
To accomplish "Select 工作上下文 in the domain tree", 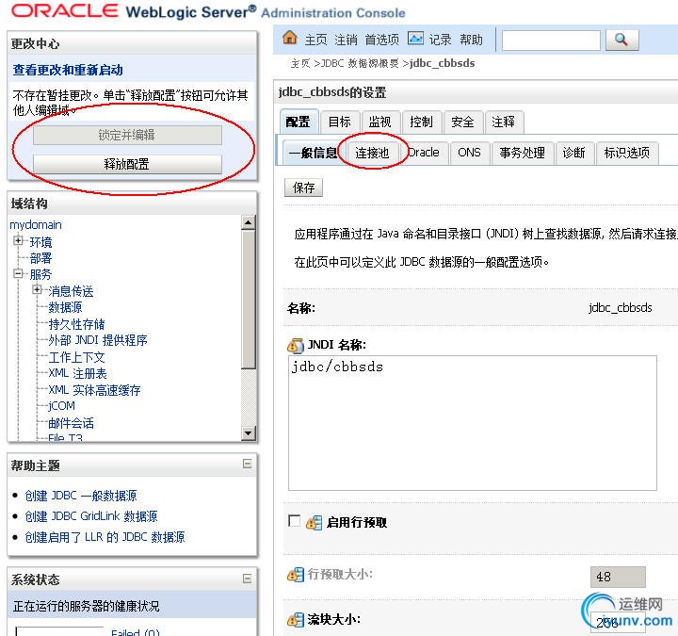I will [76, 357].
